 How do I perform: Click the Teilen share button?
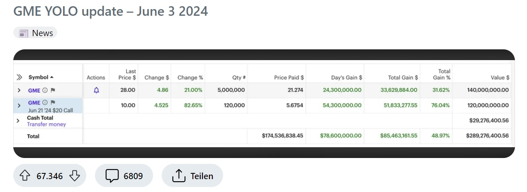click(192, 176)
